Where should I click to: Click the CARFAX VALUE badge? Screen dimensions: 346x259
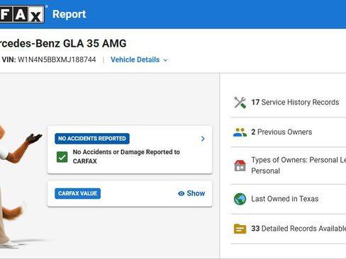77,193
